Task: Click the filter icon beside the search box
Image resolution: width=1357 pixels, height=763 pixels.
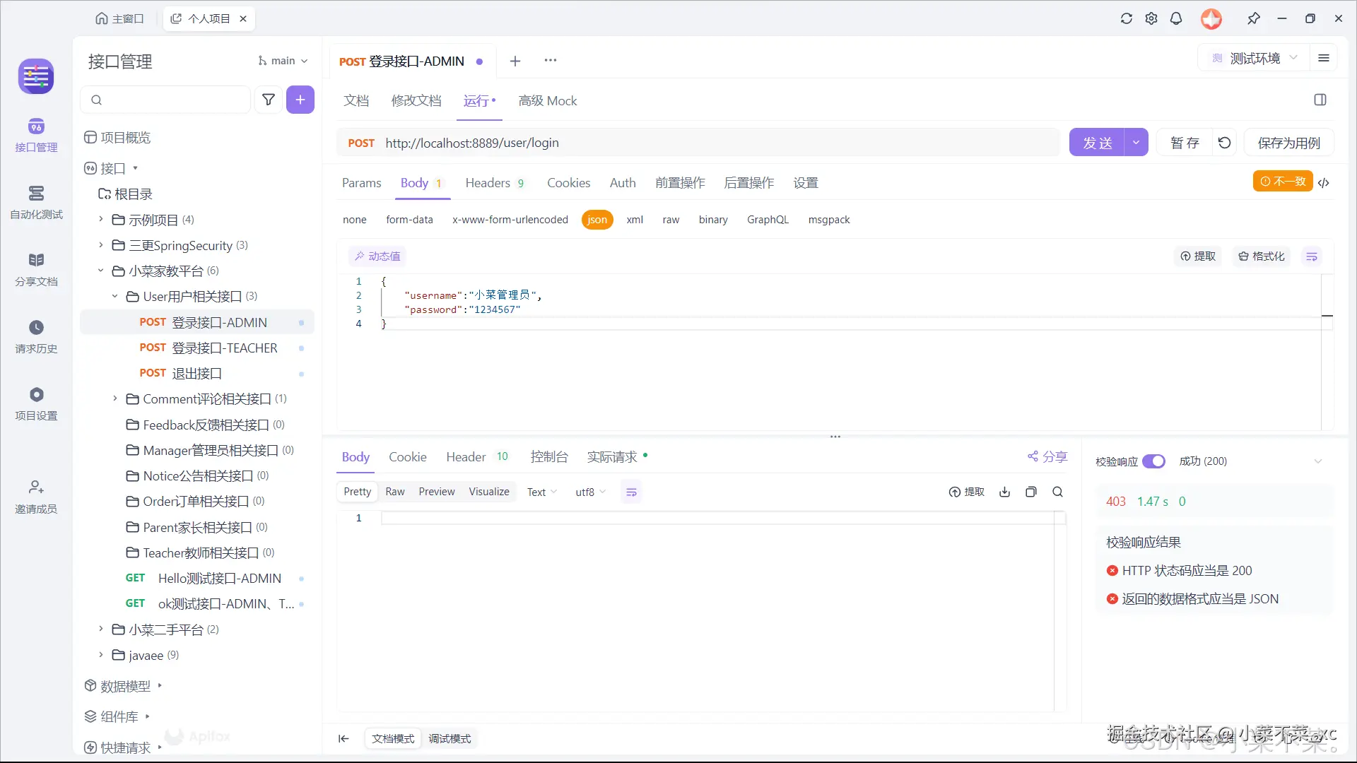Action: (269, 100)
